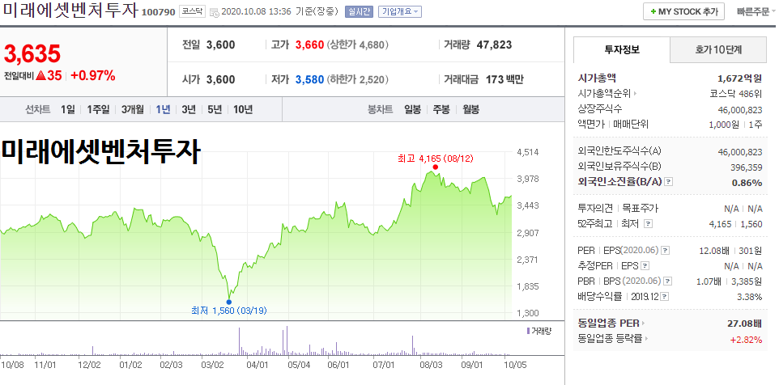This screenshot has width=779, height=385.
Task: Click the help icon next to PBR BPS(2020.06)
Action: [668, 281]
